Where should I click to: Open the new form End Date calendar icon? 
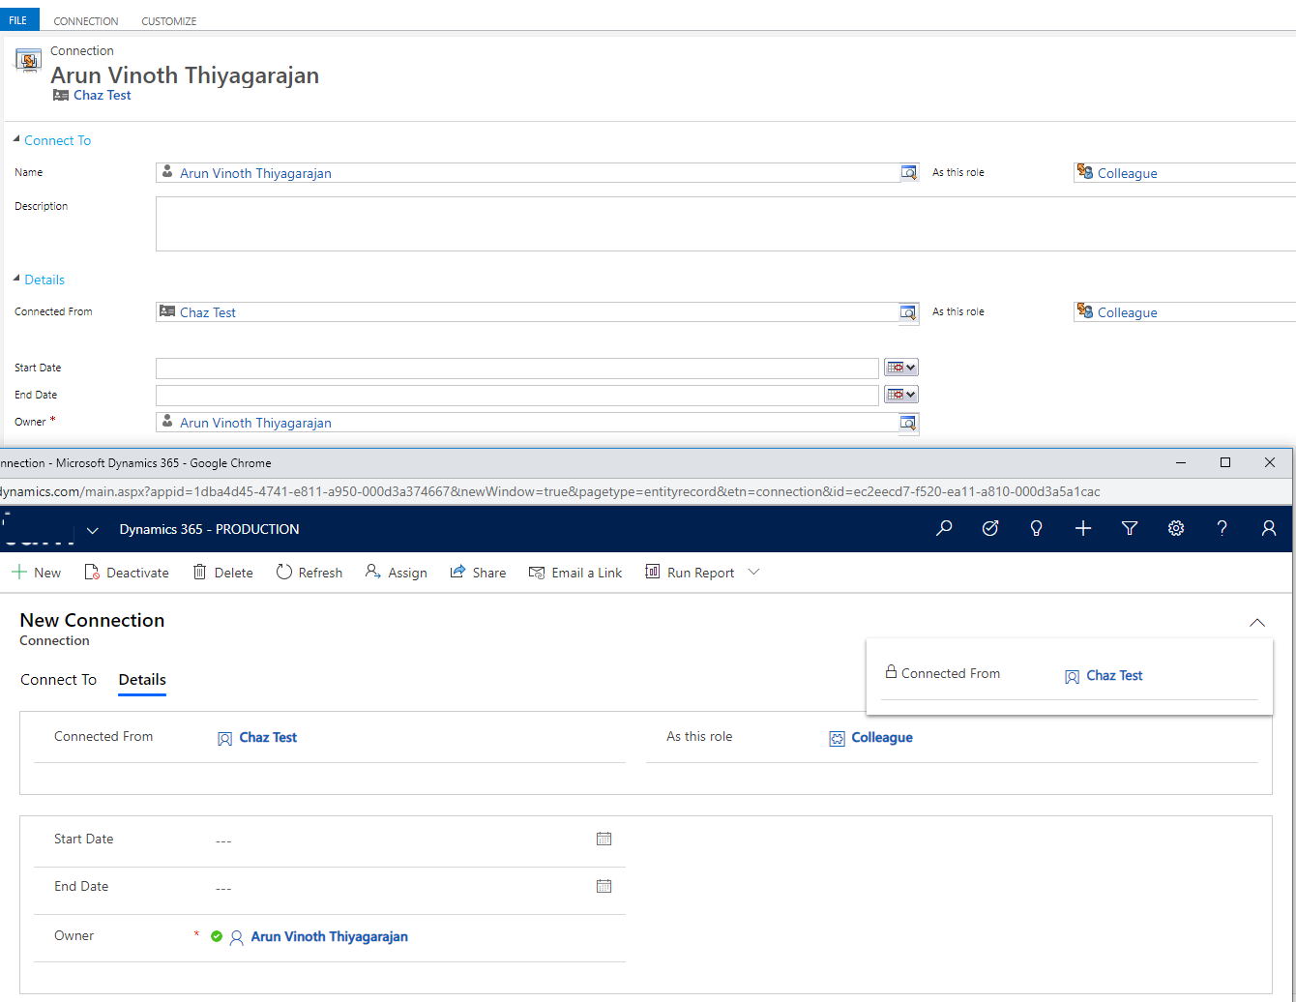click(604, 886)
